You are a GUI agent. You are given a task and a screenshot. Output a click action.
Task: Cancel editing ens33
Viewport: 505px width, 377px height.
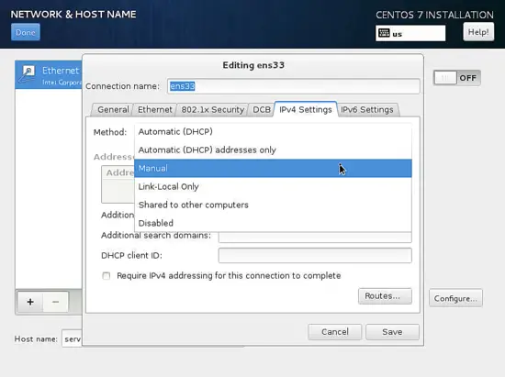334,332
